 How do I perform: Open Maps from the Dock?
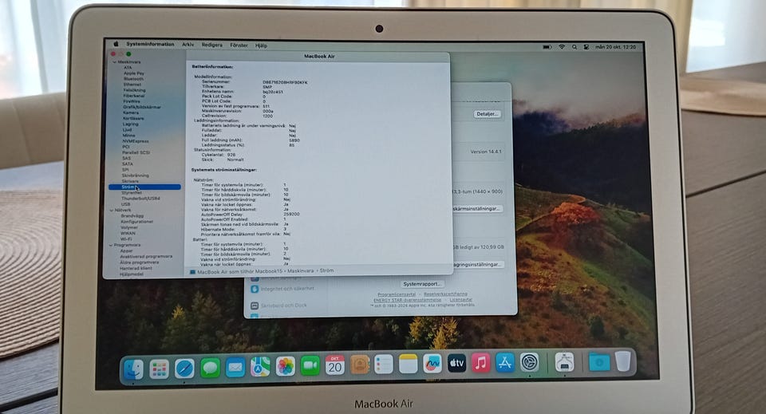pyautogui.click(x=260, y=366)
